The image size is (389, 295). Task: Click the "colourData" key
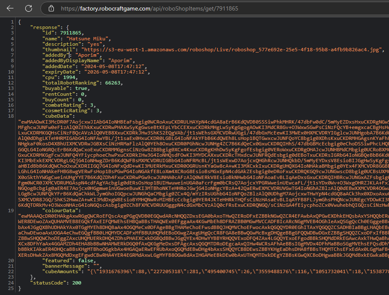point(60,211)
